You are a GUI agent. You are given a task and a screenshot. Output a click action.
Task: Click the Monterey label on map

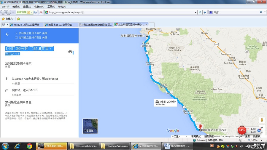point(151,29)
